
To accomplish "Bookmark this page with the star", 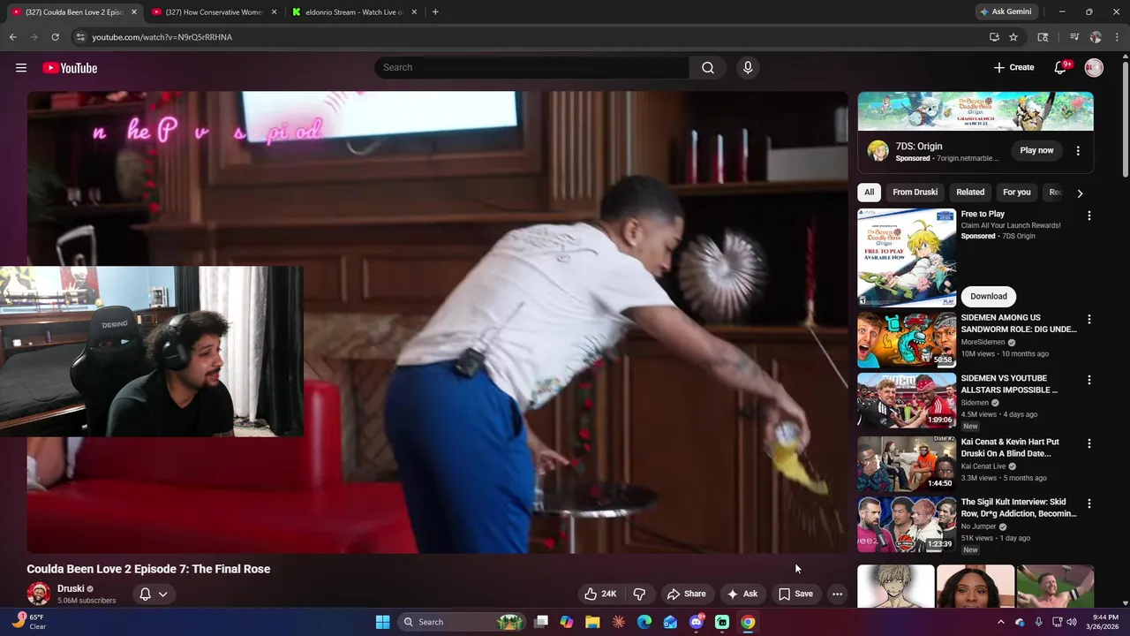I will [1013, 37].
